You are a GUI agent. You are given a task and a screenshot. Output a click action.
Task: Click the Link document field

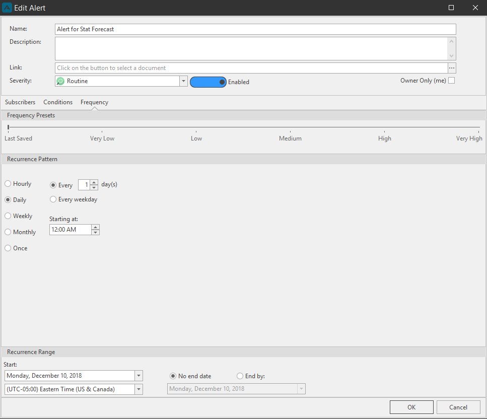251,68
